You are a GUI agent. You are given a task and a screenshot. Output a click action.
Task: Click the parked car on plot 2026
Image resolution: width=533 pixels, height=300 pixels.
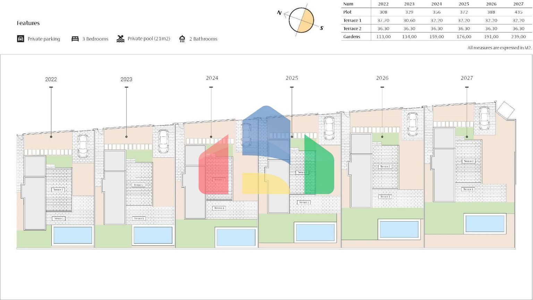pyautogui.click(x=413, y=124)
